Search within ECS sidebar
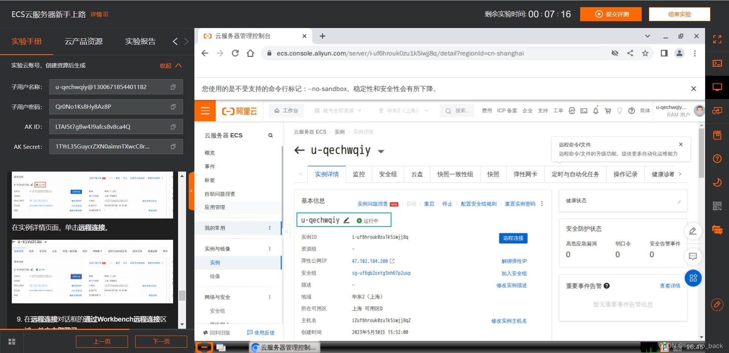 (x=270, y=135)
